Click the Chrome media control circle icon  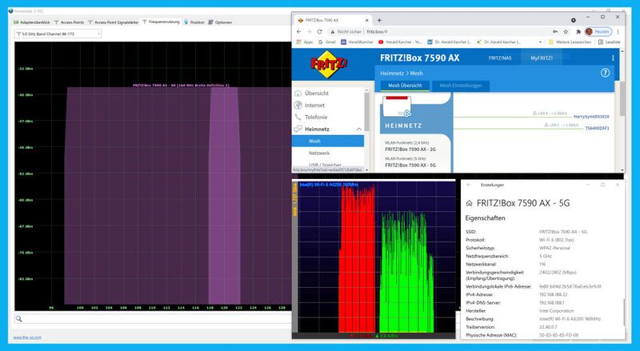tap(574, 20)
